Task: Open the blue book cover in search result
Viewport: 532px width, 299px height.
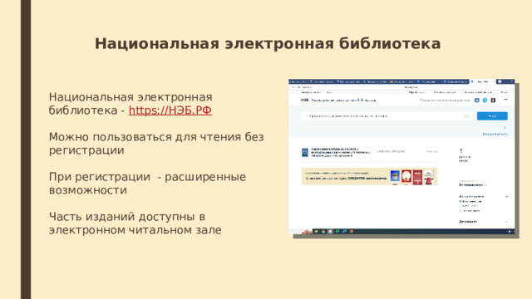Action: 305,153
